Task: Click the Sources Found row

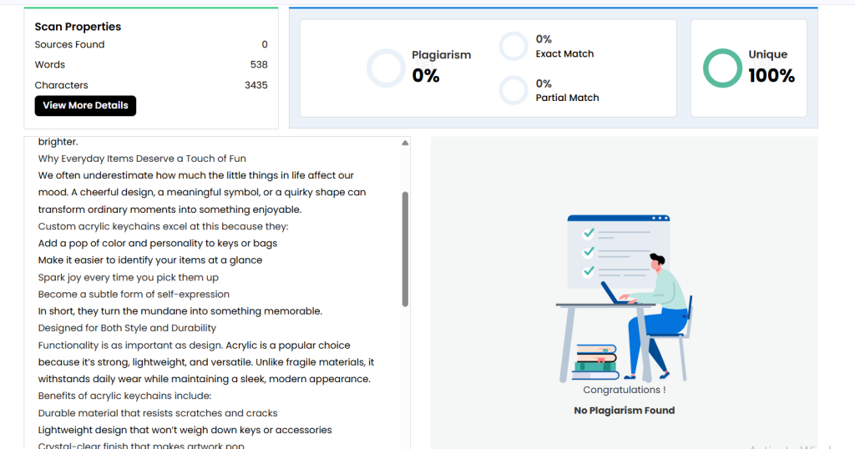Action: pyautogui.click(x=150, y=45)
